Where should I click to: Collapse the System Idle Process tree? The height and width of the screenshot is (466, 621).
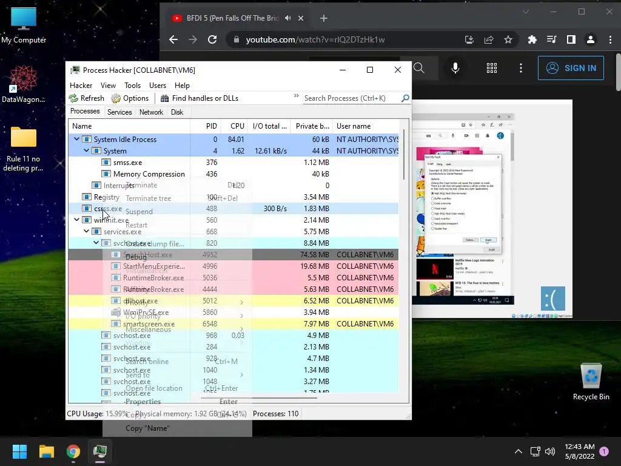pyautogui.click(x=76, y=139)
